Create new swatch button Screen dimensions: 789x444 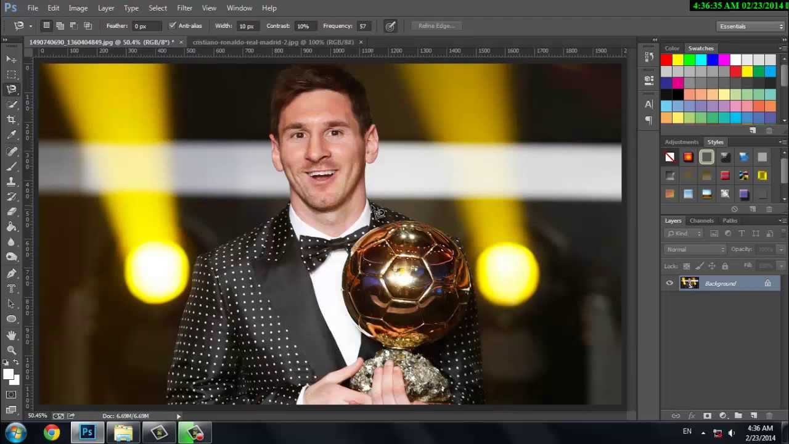pos(753,131)
